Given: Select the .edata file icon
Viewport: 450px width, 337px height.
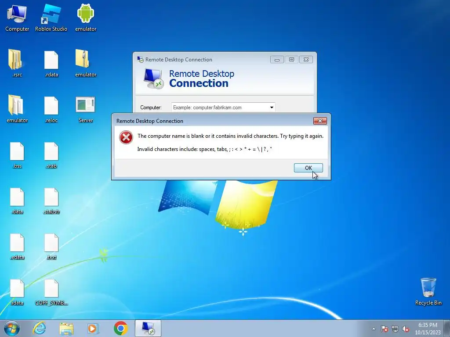Looking at the screenshot, I should tap(17, 246).
